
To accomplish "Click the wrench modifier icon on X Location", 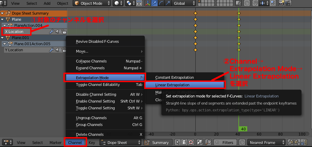I will (x=52, y=32).
